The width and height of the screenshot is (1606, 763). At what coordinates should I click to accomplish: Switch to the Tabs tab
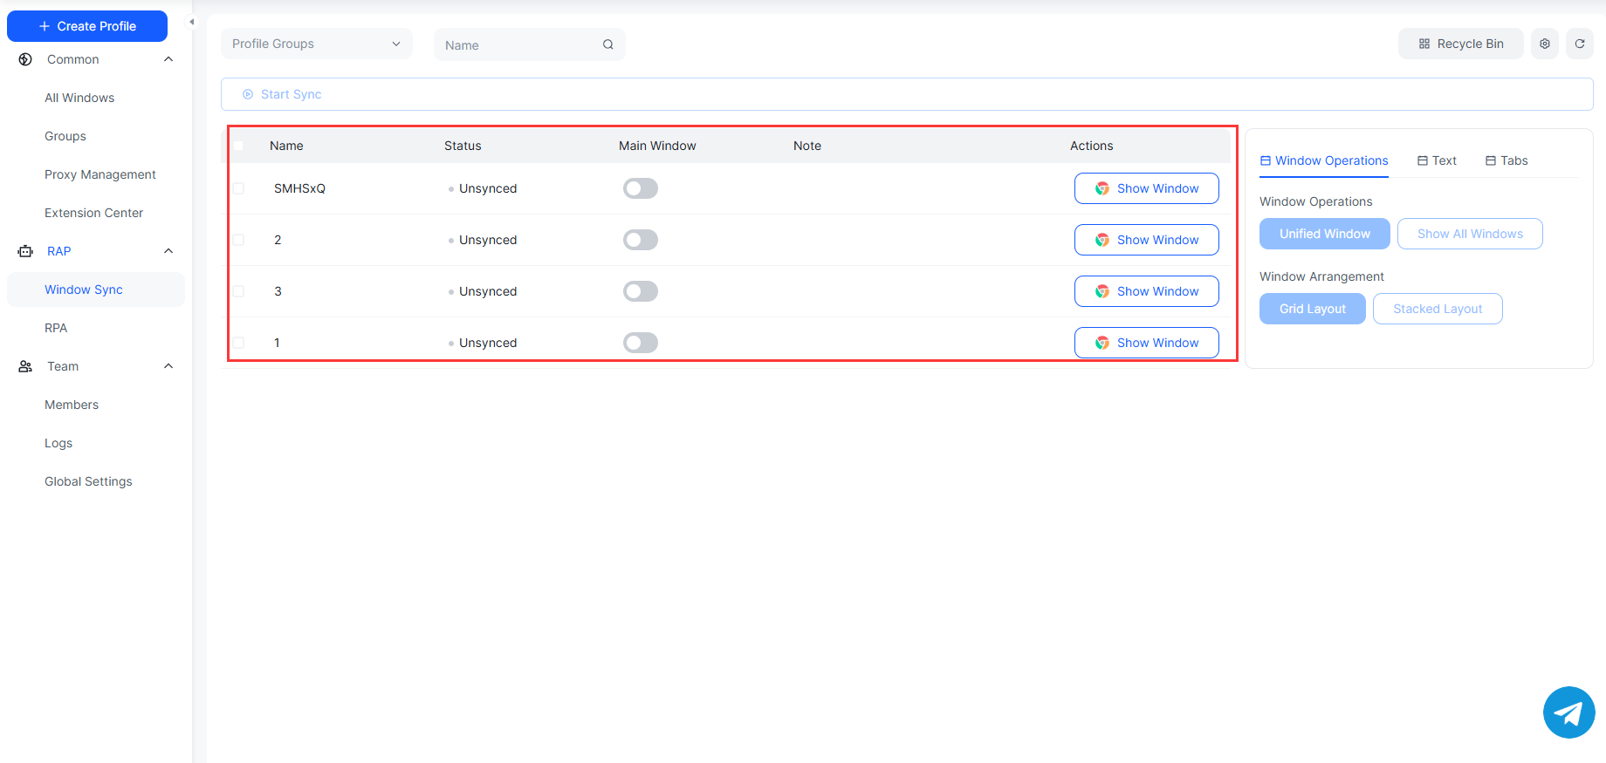click(x=1506, y=160)
